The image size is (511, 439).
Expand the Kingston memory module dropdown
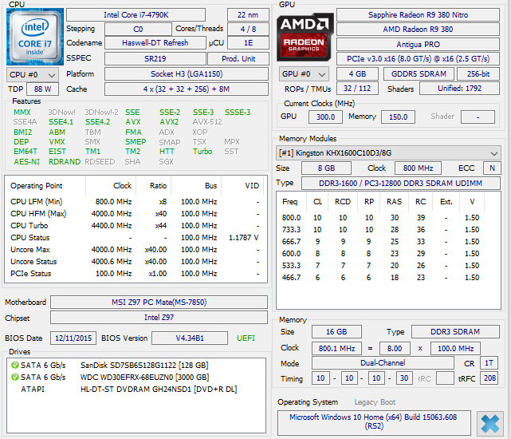(388, 152)
